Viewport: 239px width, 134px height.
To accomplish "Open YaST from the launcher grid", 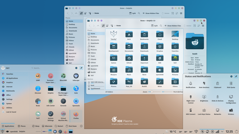I will point(38,115).
